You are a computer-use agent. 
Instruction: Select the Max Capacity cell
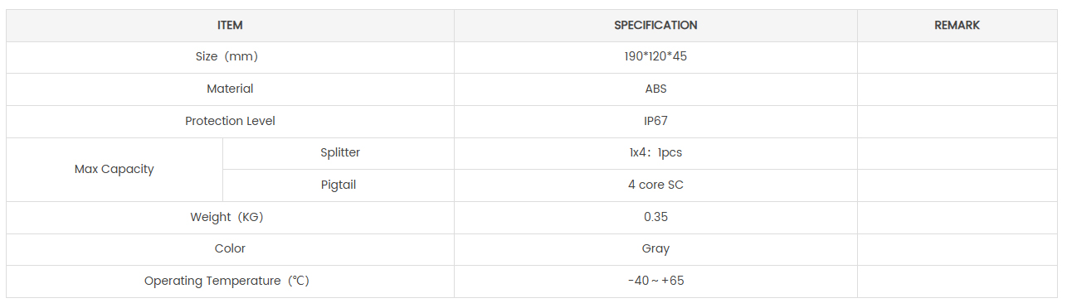coord(114,170)
